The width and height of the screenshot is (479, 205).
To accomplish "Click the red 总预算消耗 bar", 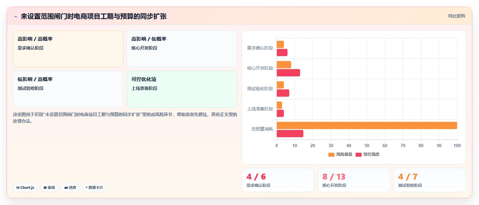I will (290, 134).
